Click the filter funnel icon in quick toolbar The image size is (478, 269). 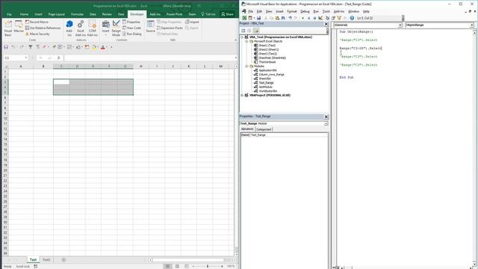tap(30, 47)
